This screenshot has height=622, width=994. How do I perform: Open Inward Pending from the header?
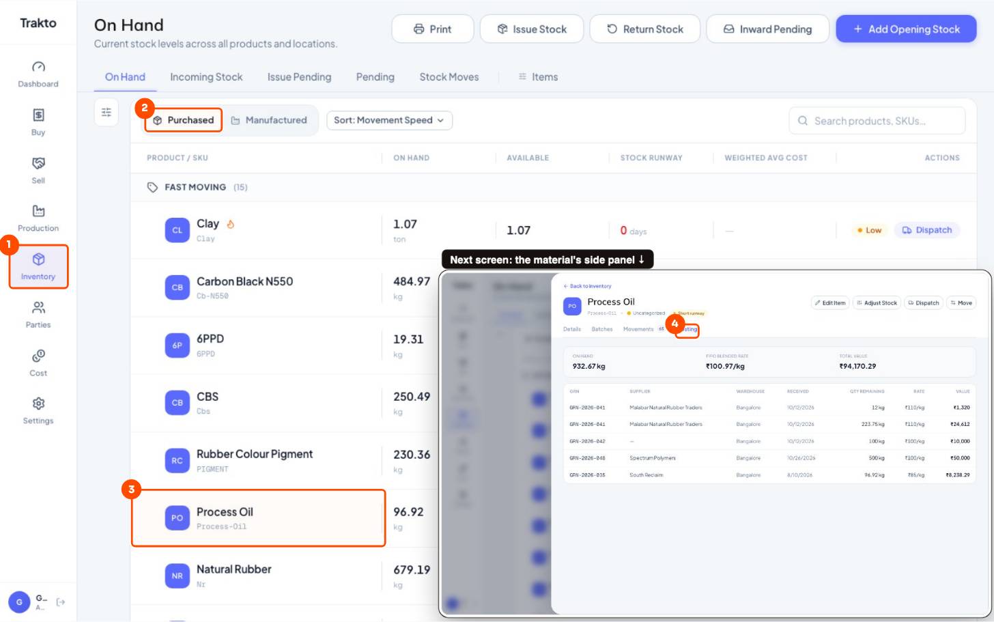click(x=767, y=29)
